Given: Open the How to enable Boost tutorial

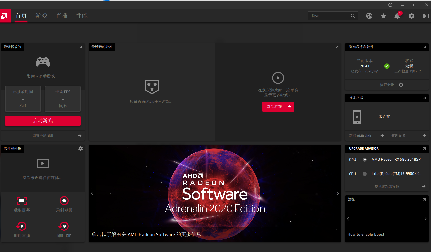Looking at the screenshot, I should tap(366, 234).
